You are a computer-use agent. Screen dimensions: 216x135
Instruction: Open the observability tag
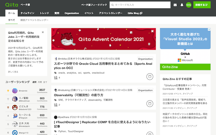click(95, 100)
